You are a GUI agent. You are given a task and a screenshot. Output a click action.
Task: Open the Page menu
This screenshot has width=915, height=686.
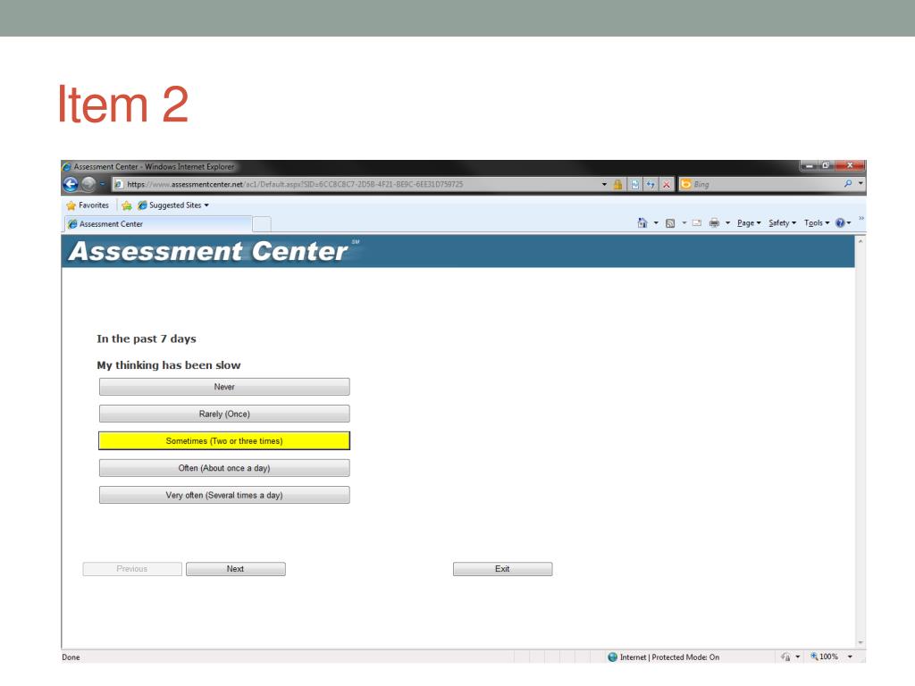click(749, 222)
